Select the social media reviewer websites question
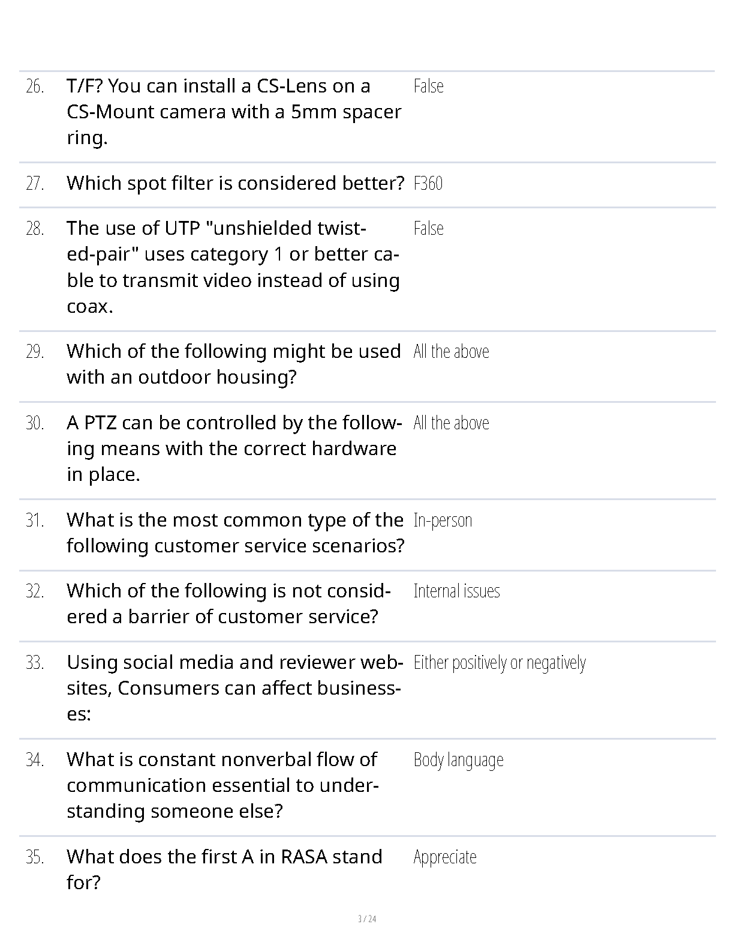 (x=234, y=688)
